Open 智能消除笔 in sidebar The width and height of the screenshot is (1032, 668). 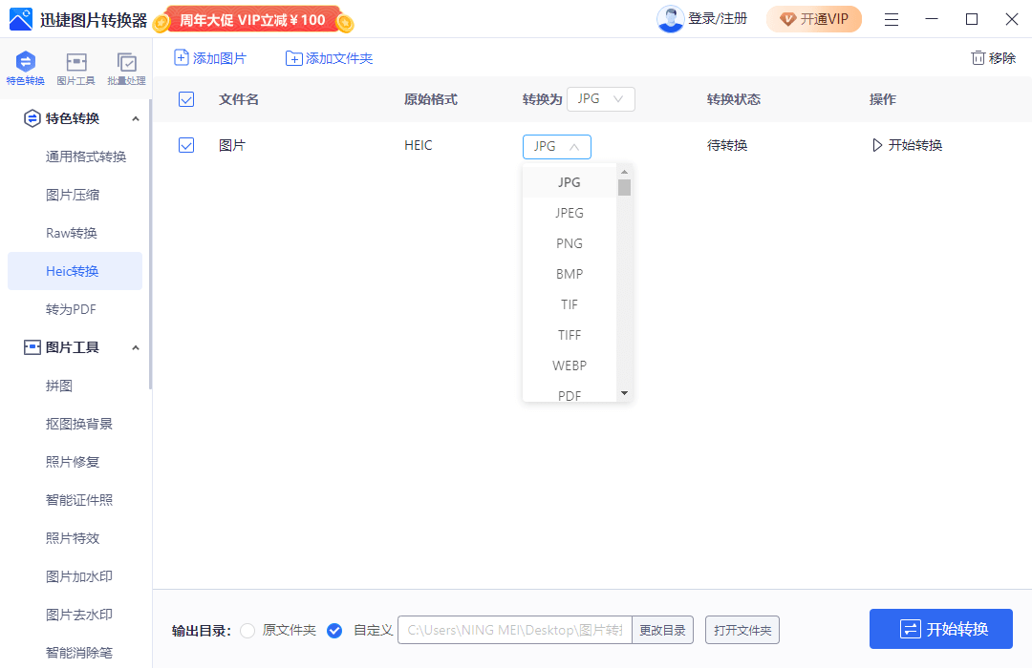click(x=79, y=652)
